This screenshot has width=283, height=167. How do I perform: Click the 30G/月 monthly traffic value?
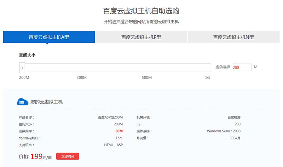235,138
